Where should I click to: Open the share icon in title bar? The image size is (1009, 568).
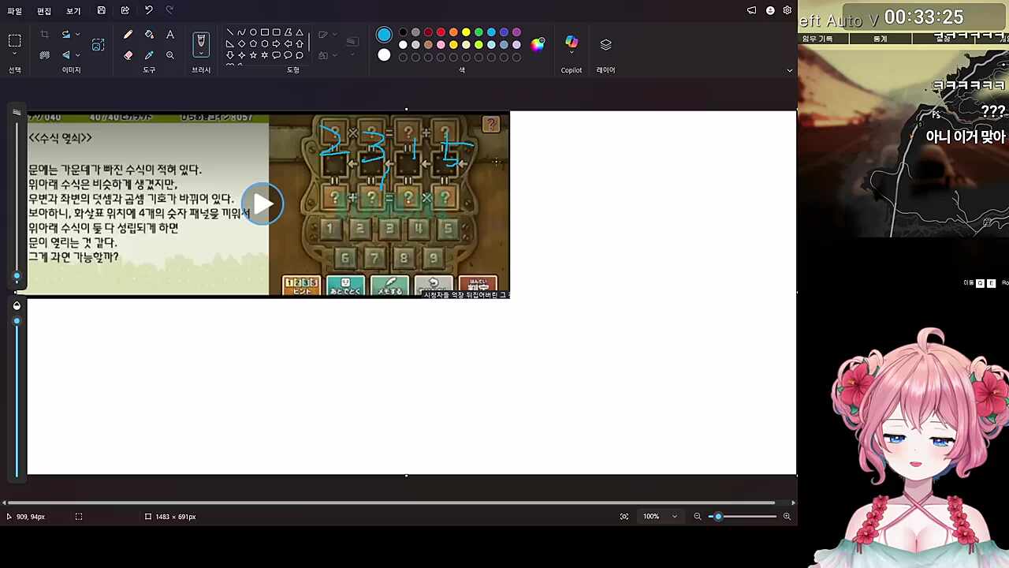pyautogui.click(x=125, y=10)
